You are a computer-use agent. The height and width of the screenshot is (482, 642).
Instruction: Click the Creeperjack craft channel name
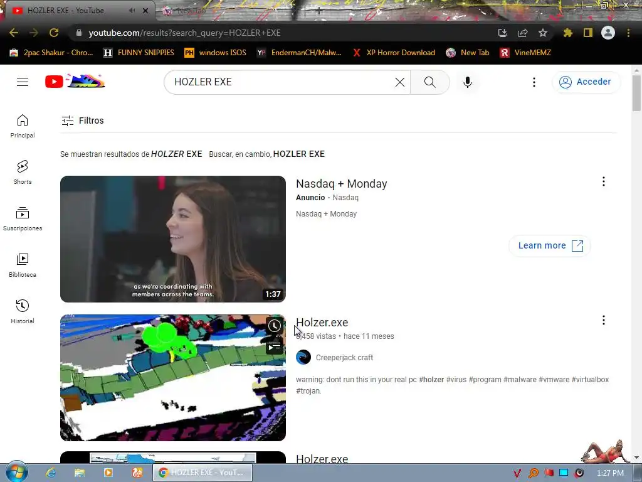pos(344,357)
